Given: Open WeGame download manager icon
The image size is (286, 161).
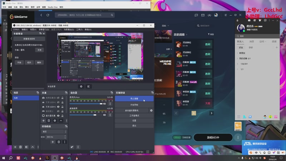Looking at the screenshot, I should click(209, 15).
